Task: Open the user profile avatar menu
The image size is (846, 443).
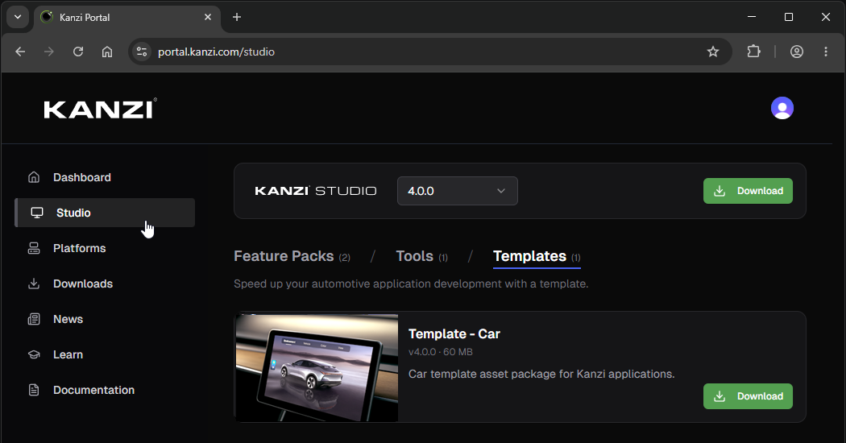Action: point(782,108)
